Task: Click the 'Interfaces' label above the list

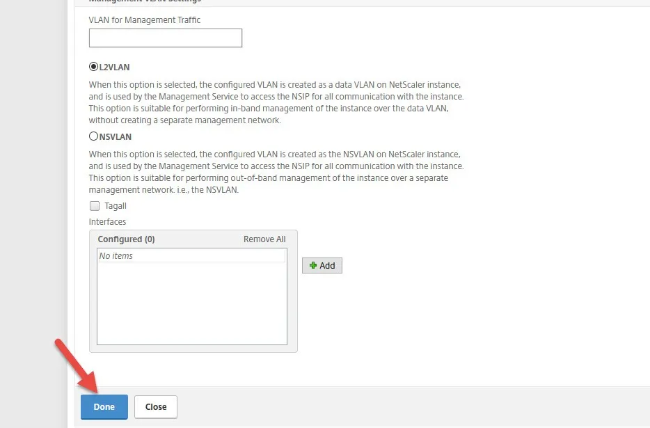Action: click(x=108, y=222)
